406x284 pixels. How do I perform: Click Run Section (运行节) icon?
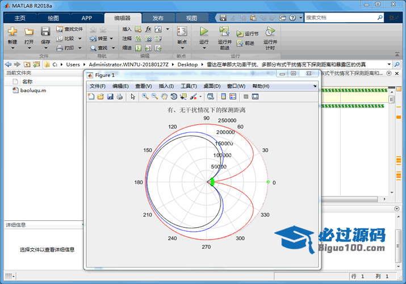coord(240,34)
